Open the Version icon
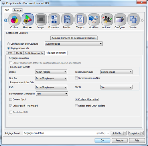Image resolution: width=148 pixels, height=146 pixels. [133, 19]
